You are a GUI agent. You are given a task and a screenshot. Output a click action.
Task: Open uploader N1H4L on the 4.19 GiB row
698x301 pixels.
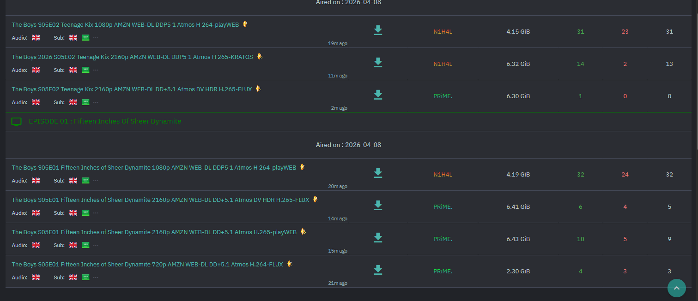[443, 175]
